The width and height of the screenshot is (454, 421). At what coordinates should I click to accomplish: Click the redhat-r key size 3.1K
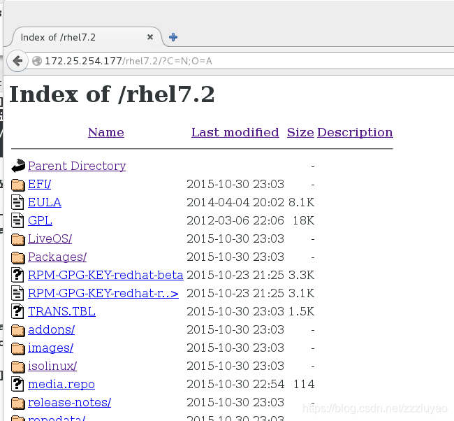[x=302, y=293]
